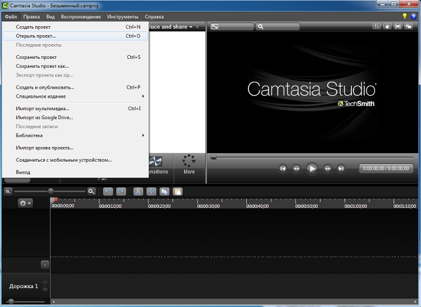Switch the preview to full screen mode
This screenshot has width=421, height=307.
pyautogui.click(x=398, y=26)
